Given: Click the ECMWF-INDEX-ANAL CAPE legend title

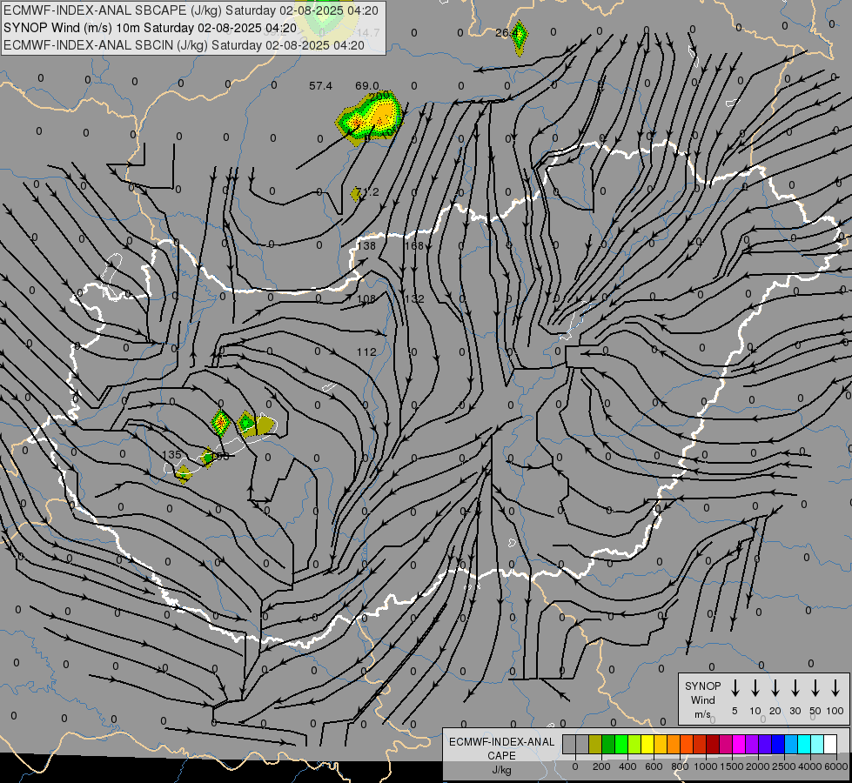Looking at the screenshot, I should [501, 748].
